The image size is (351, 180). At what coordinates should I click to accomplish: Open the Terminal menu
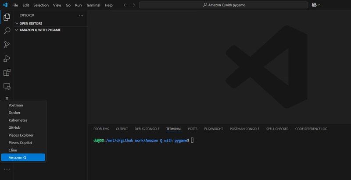[93, 5]
